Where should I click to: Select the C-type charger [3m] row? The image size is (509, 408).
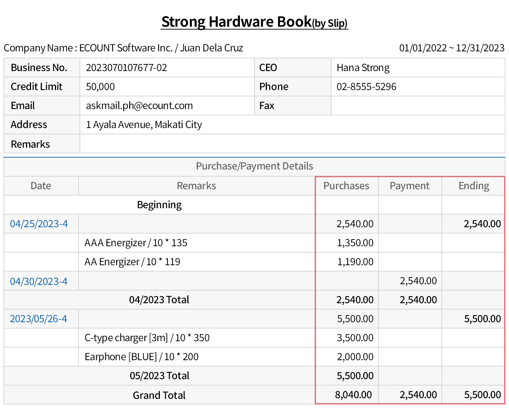(x=147, y=338)
